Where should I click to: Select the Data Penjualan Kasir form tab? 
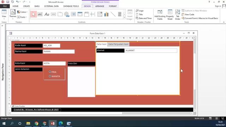[118, 44]
